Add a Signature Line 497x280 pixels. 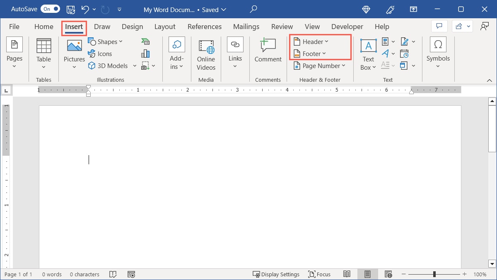click(404, 41)
